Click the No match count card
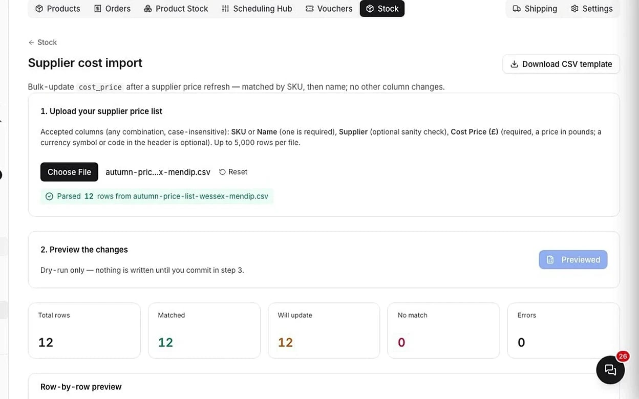 [x=443, y=330]
